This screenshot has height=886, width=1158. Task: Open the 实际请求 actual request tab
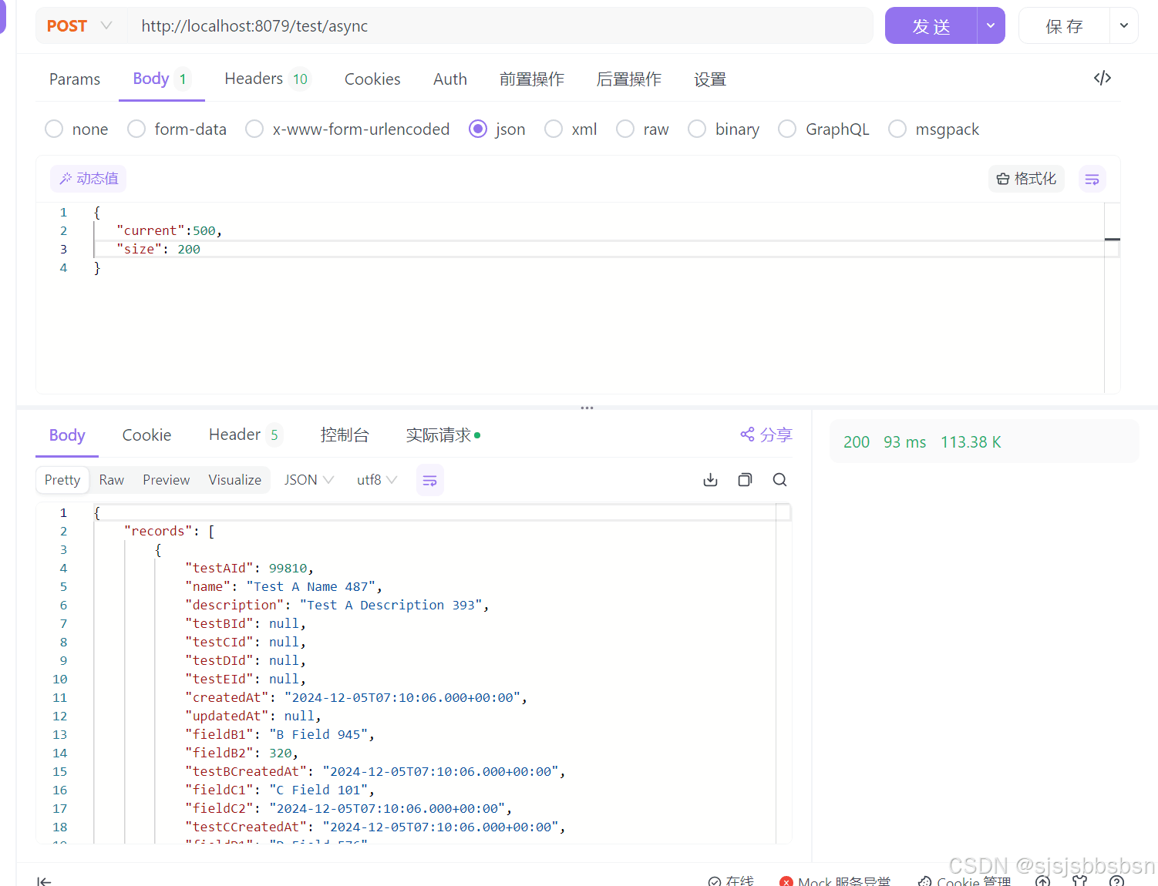pyautogui.click(x=443, y=435)
